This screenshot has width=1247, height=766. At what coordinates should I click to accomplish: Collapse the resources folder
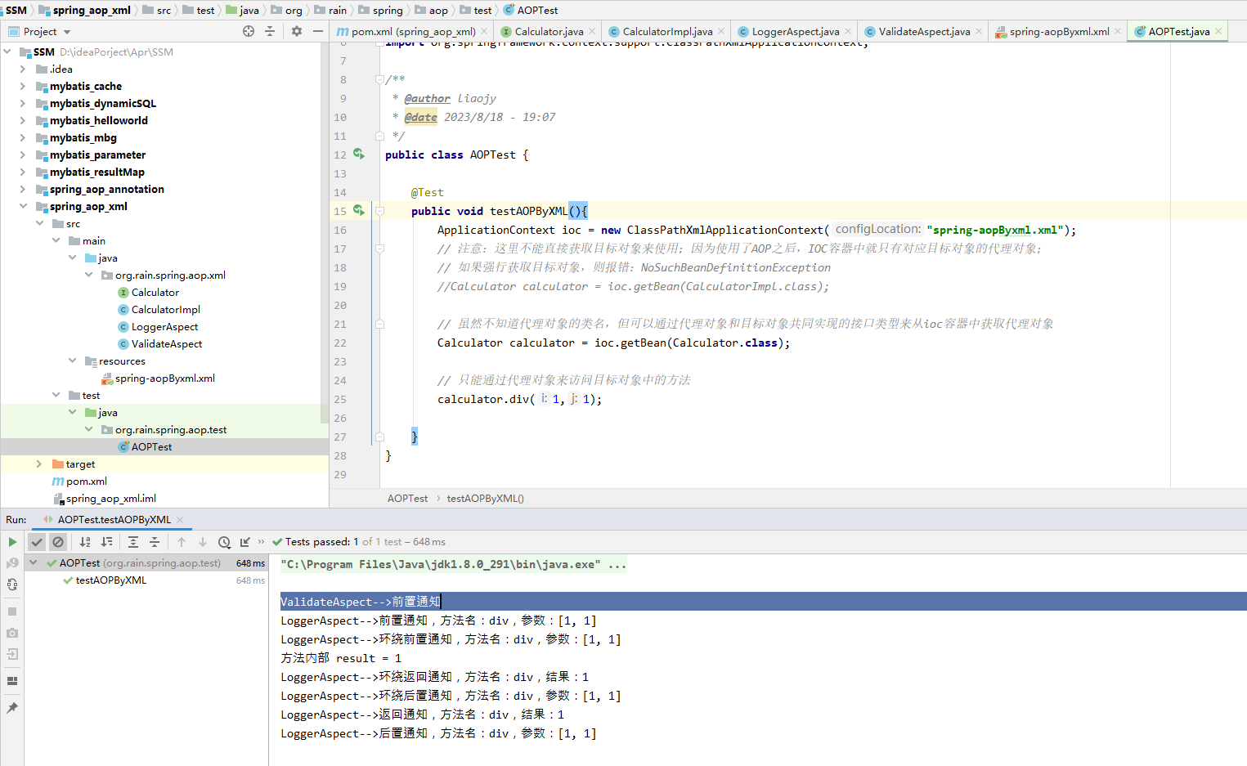tap(72, 361)
